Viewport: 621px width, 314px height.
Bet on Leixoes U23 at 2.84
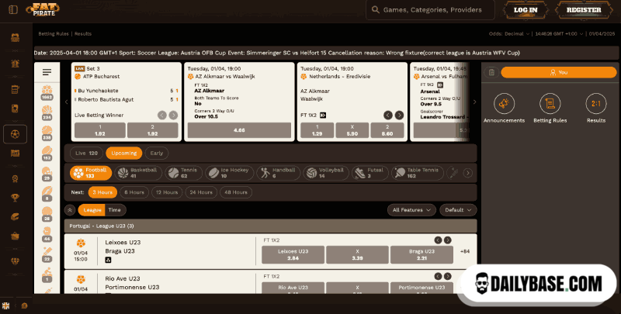coord(293,254)
